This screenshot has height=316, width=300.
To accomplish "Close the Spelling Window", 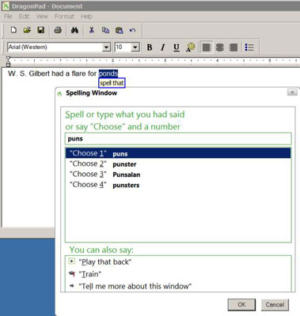I will tap(292, 92).
